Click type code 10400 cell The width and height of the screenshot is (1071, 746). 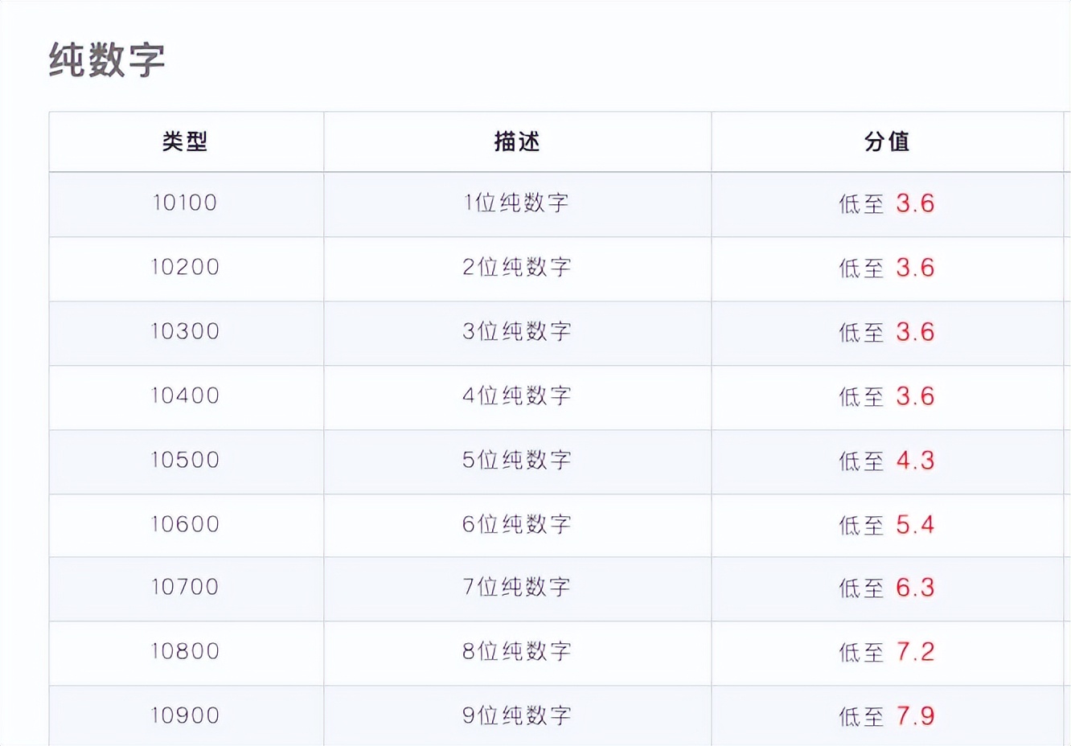coord(185,396)
